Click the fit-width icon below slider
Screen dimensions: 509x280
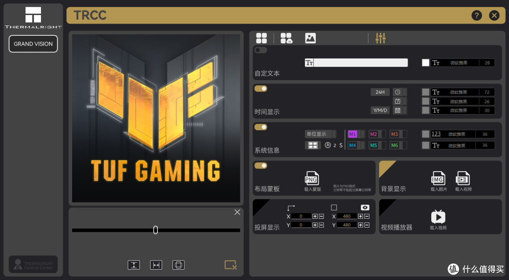[x=156, y=265]
